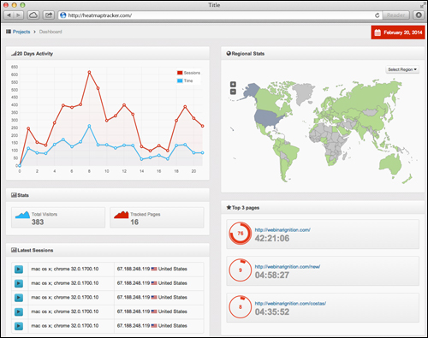This screenshot has width=428, height=338.
Task: Click the United States on the map
Action: pyautogui.click(x=268, y=117)
